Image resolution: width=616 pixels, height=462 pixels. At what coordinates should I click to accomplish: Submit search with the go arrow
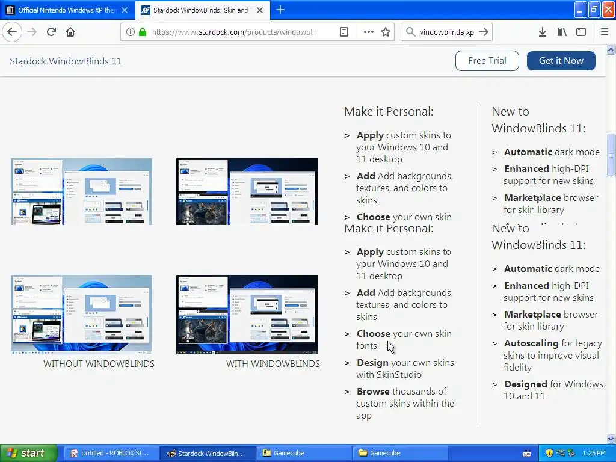[x=484, y=32]
